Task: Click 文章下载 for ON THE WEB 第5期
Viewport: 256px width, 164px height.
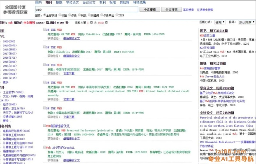Action: 69,99
